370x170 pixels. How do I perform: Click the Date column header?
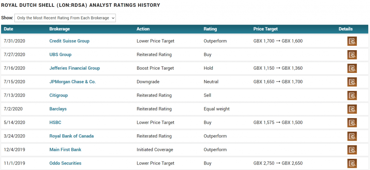[x=9, y=29]
